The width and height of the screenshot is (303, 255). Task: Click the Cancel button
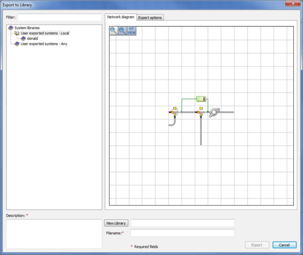click(284, 245)
